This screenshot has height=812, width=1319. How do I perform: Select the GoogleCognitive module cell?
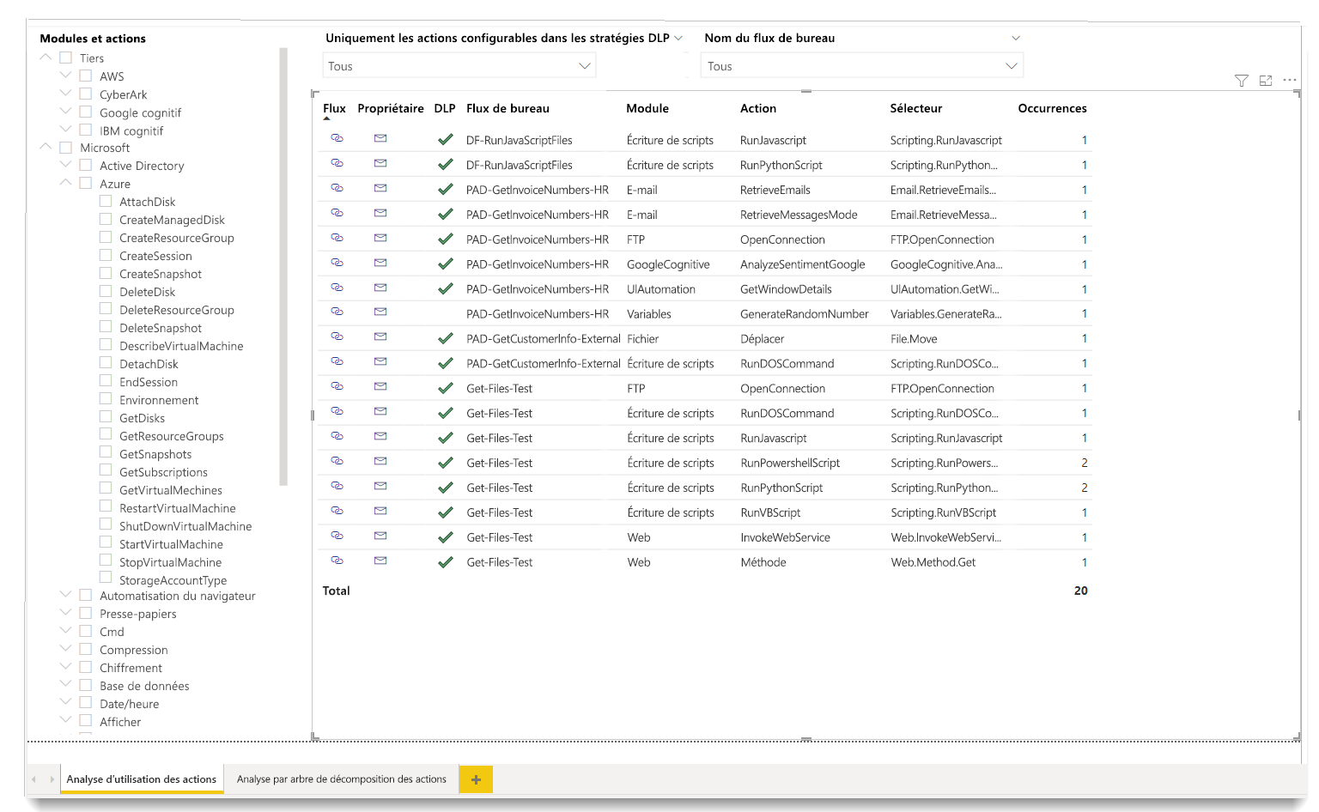pyautogui.click(x=668, y=264)
